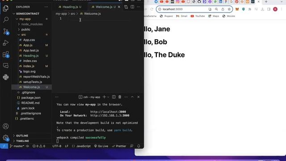Image resolution: width=286 pixels, height=161 pixels.
Task: Maximize the terminal panel with the up chevron
Action: 132,97
